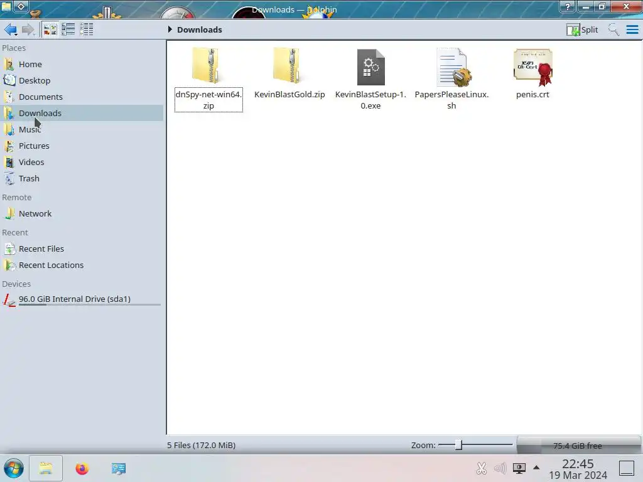Open the search magnifier tool

(613, 29)
